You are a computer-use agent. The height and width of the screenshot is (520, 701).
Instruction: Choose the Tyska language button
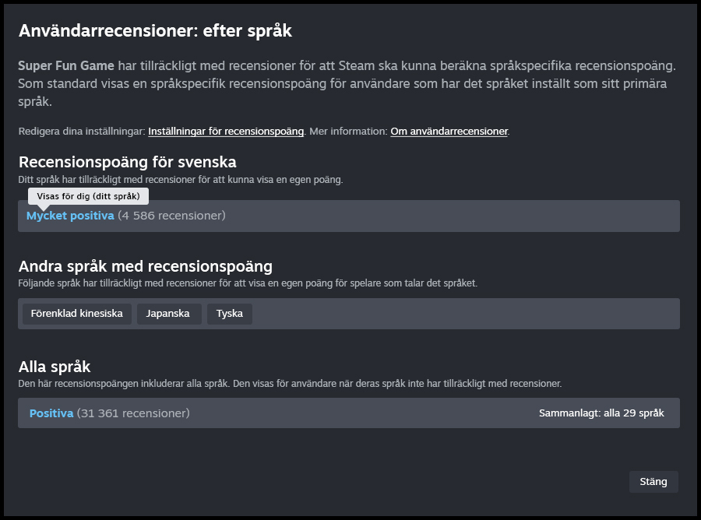tap(229, 314)
